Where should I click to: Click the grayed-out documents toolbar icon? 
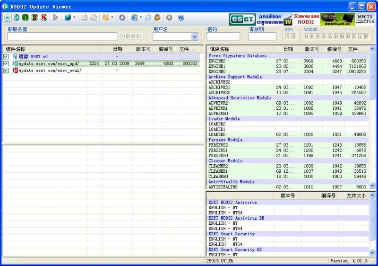[x=94, y=18]
